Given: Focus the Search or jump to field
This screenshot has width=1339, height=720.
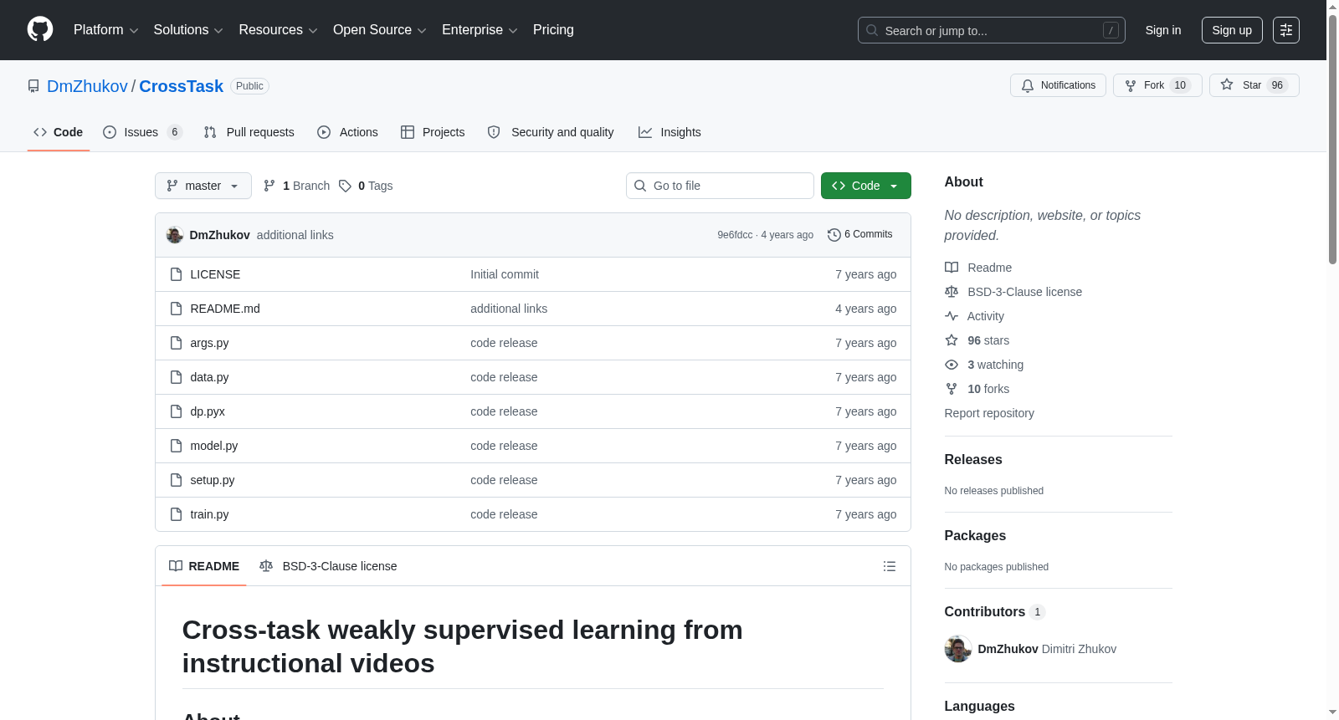Looking at the screenshot, I should 992,30.
